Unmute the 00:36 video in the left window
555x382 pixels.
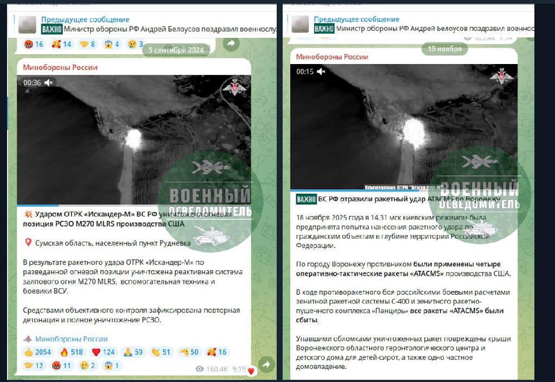pos(49,82)
